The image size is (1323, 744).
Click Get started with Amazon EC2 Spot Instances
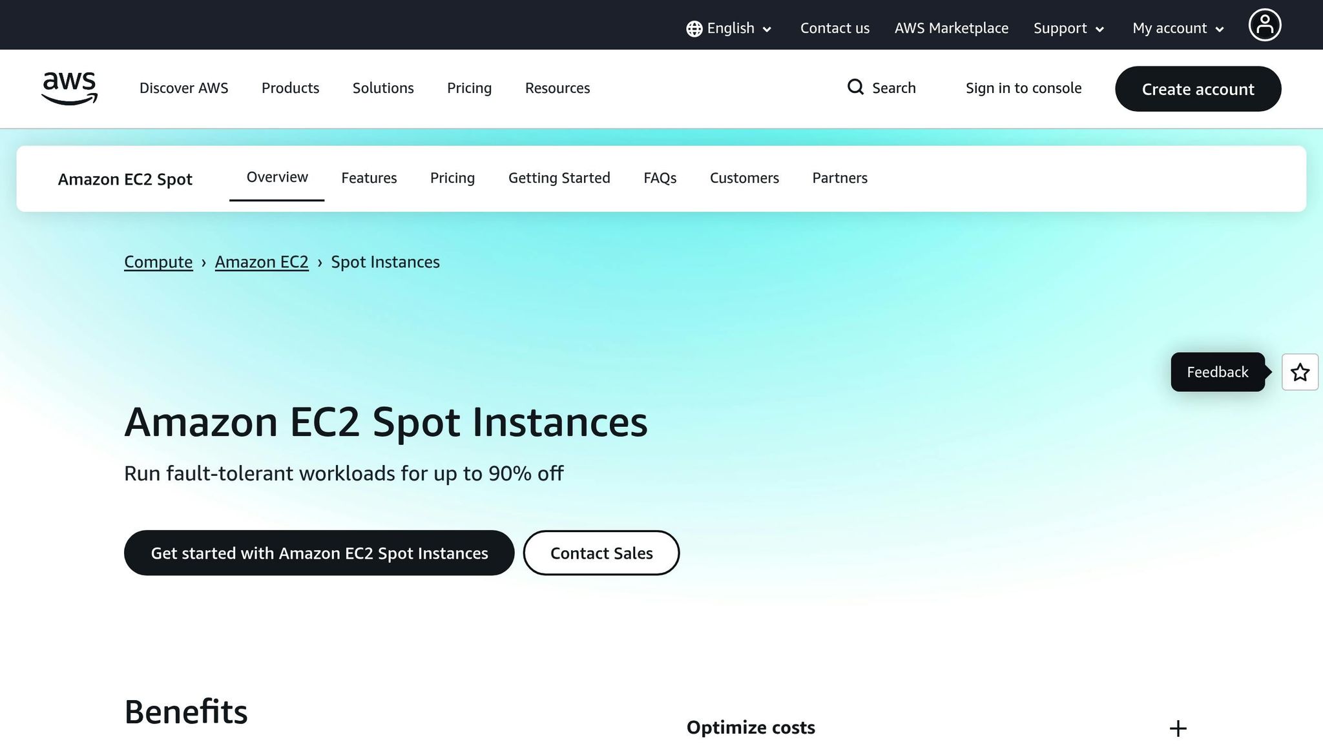(319, 553)
